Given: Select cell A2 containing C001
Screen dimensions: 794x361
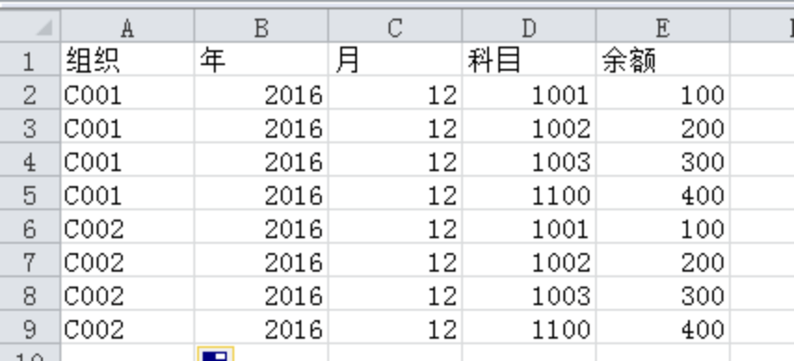Looking at the screenshot, I should (127, 93).
